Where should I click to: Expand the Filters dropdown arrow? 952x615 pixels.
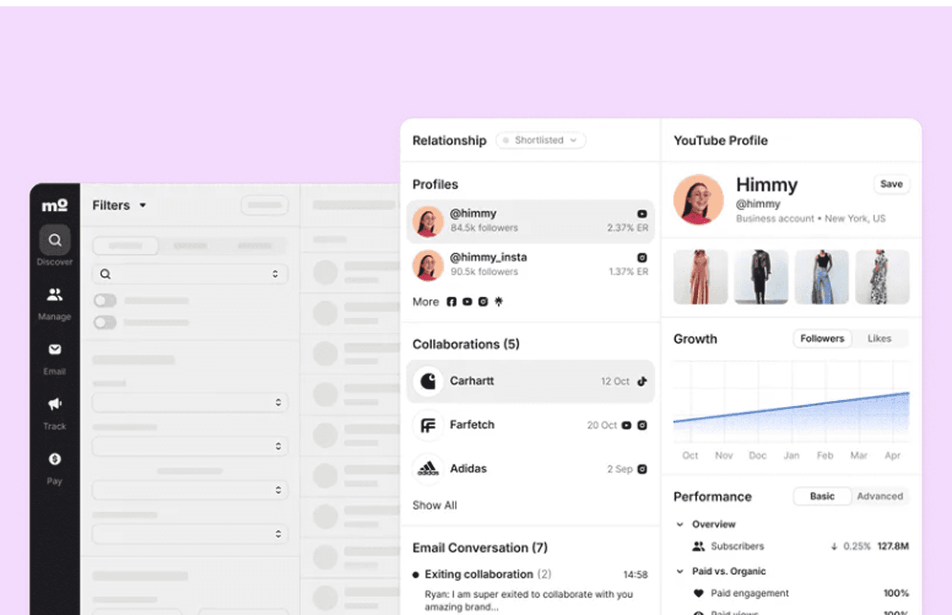(x=143, y=205)
